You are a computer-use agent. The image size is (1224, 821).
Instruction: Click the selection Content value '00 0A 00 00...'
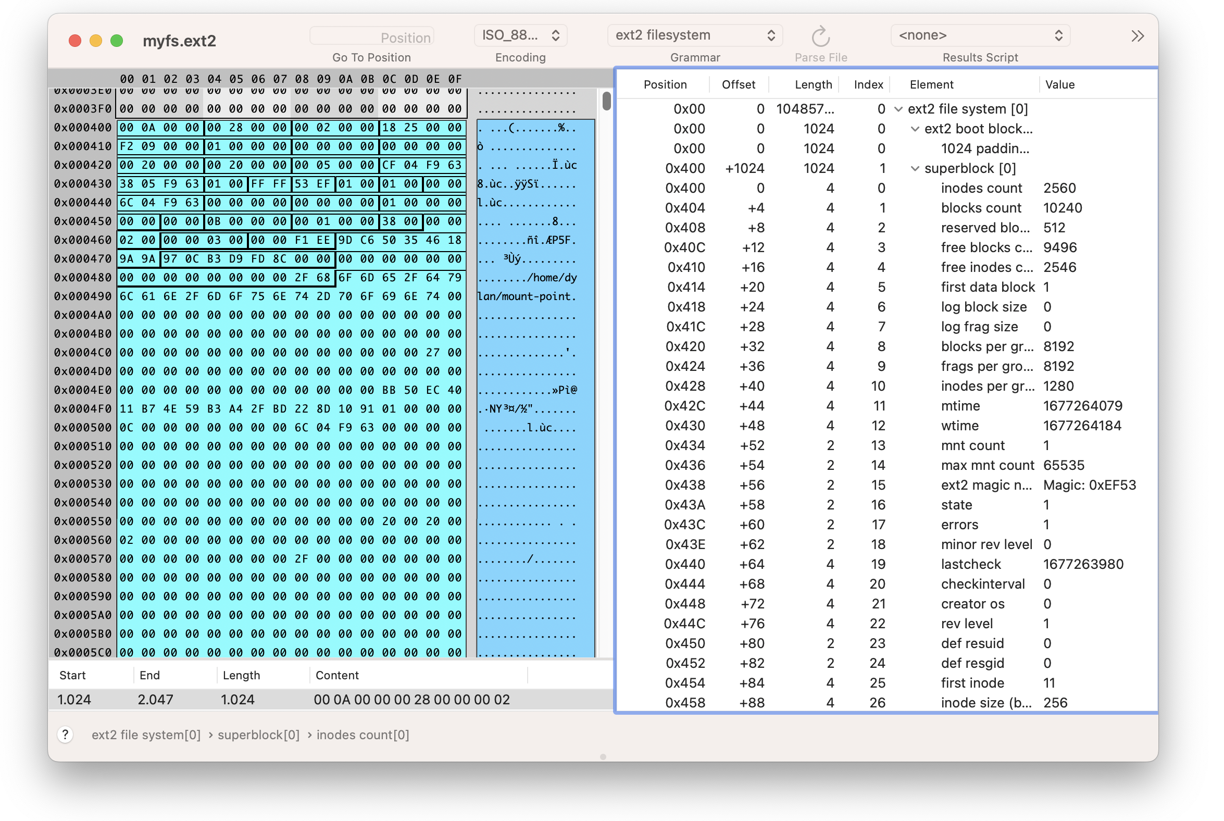click(x=411, y=700)
